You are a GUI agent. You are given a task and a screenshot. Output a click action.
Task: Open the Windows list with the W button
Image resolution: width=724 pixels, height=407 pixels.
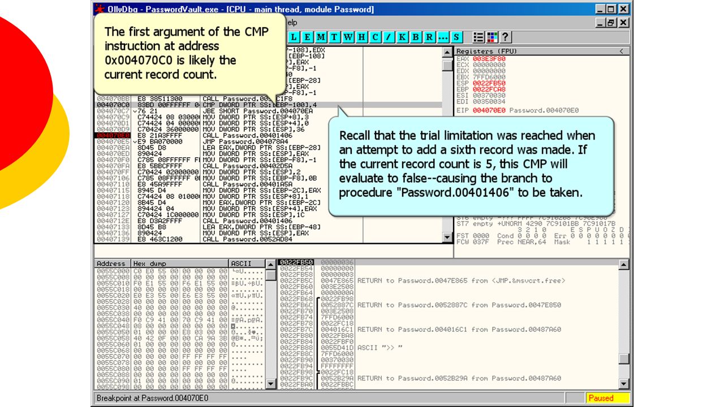348,37
